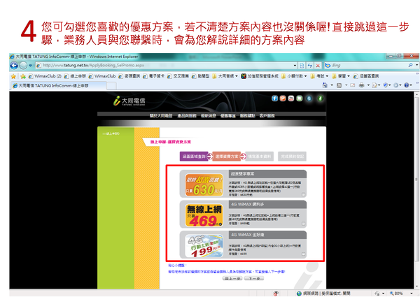This screenshot has height=297, width=420.
Task: Click the 4G 199 banner image
Action: [204, 246]
